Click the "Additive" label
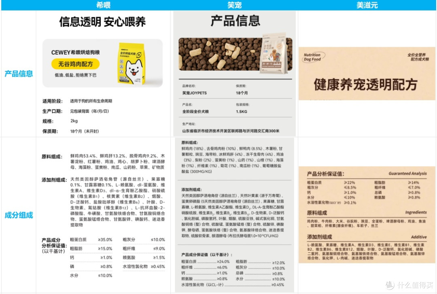The image size is (437, 294). 419,237
